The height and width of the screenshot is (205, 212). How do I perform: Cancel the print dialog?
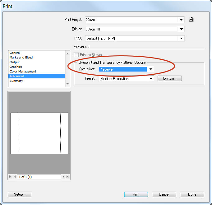coord(164,194)
